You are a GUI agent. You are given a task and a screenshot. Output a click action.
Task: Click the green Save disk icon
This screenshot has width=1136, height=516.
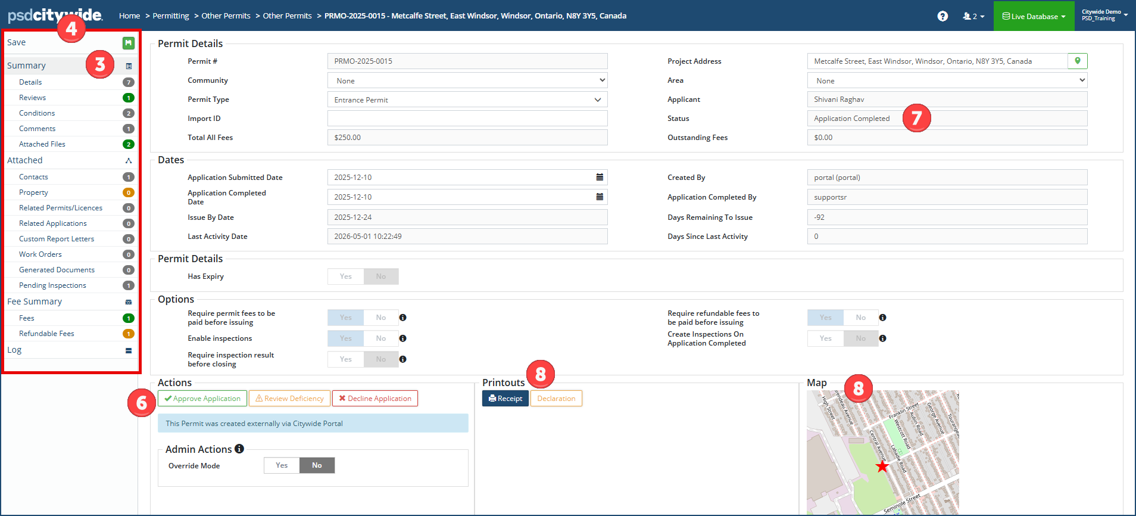pyautogui.click(x=128, y=43)
